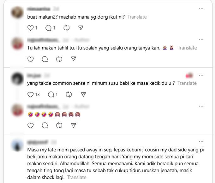Like the laughing emoji reply
The image size is (215, 183).
point(30,126)
